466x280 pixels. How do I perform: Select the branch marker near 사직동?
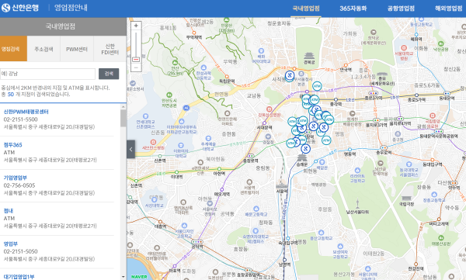click(x=290, y=75)
